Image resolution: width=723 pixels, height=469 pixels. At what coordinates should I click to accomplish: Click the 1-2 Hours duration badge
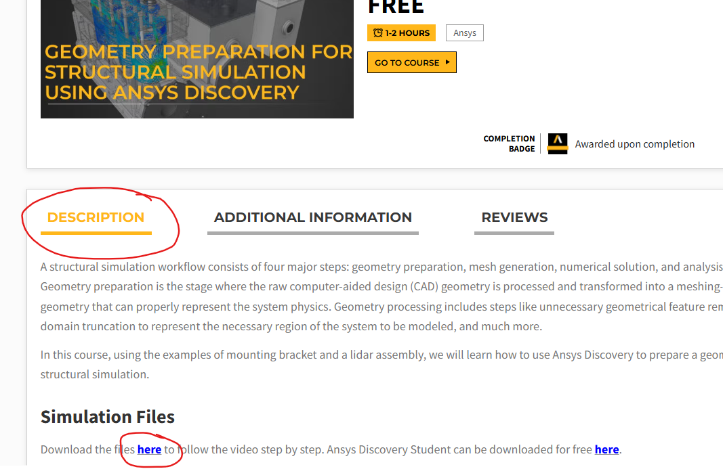pyautogui.click(x=402, y=32)
